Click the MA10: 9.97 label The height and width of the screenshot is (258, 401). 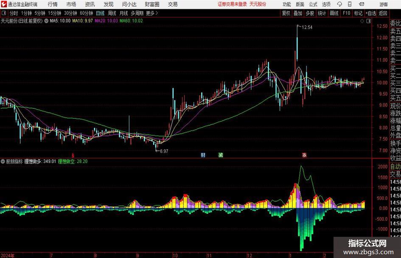(x=83, y=21)
